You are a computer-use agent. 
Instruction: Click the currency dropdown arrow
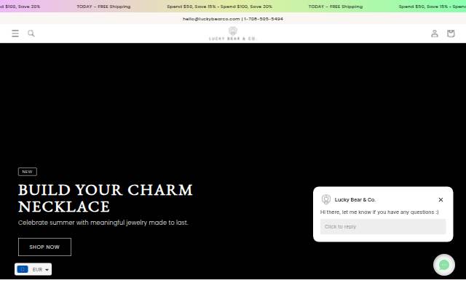point(47,270)
